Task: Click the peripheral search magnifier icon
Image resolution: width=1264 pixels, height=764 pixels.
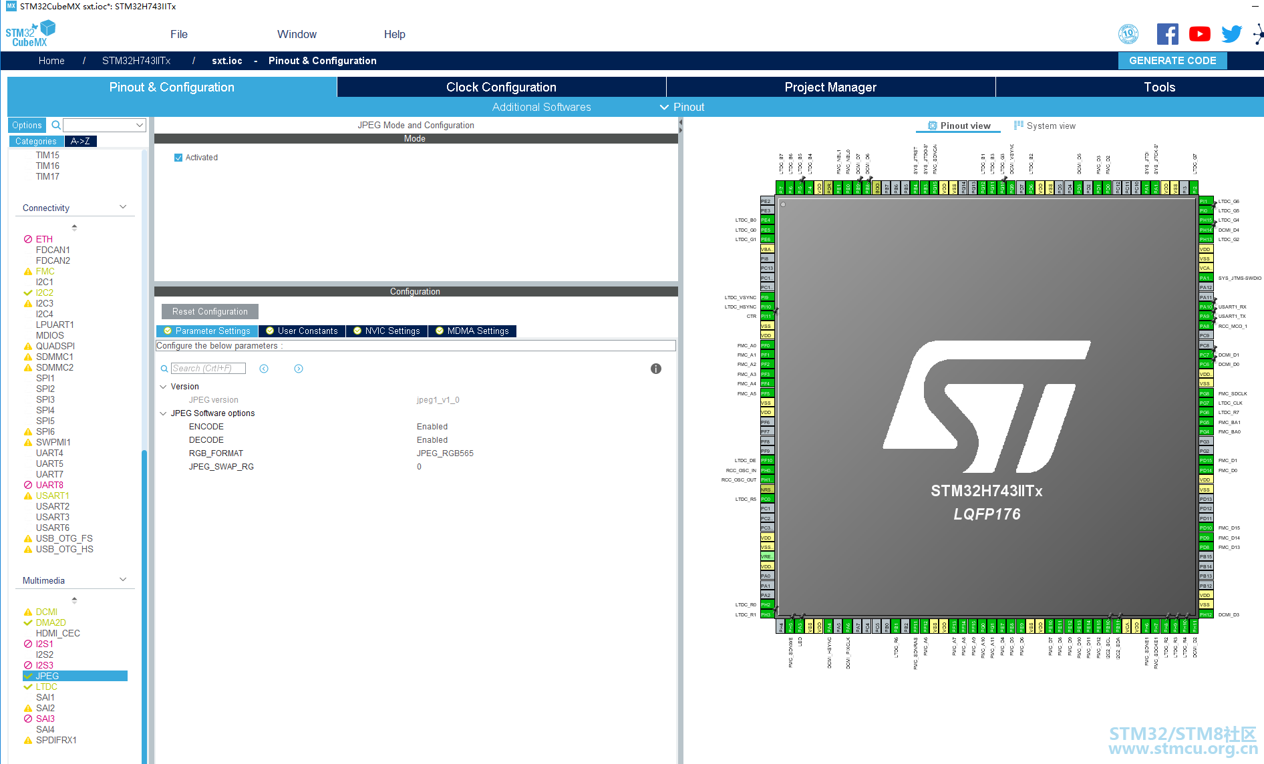Action: point(56,125)
